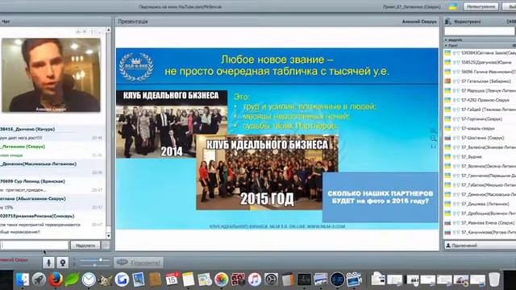
Task: Open iTunes music app in dock
Action: click(255, 280)
